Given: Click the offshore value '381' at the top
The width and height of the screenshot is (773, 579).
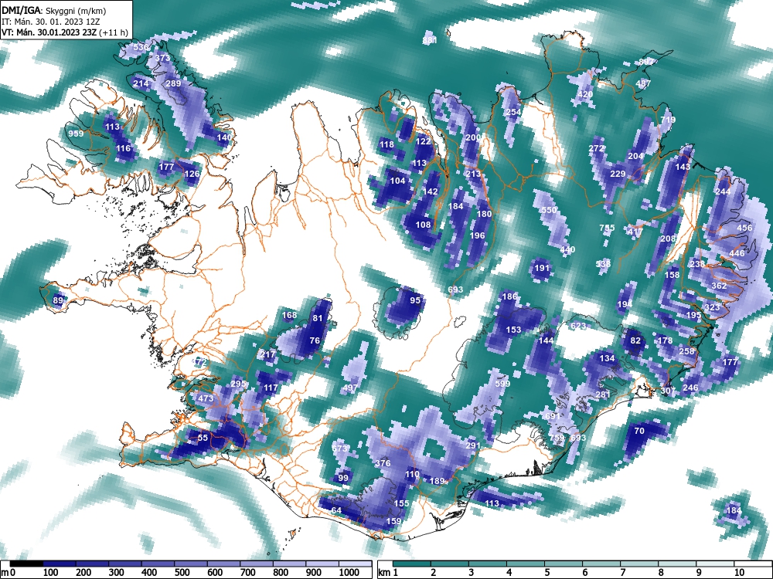Looking at the screenshot, I should click(430, 40).
